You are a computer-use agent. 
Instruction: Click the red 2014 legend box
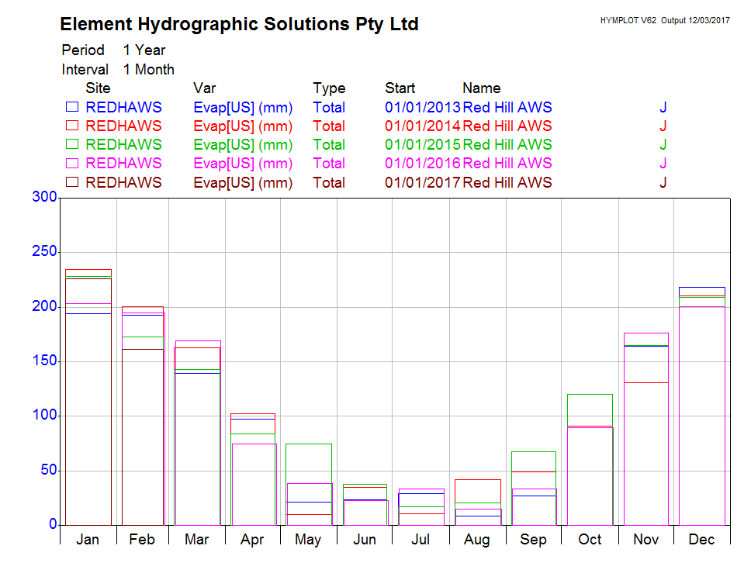[x=72, y=126]
